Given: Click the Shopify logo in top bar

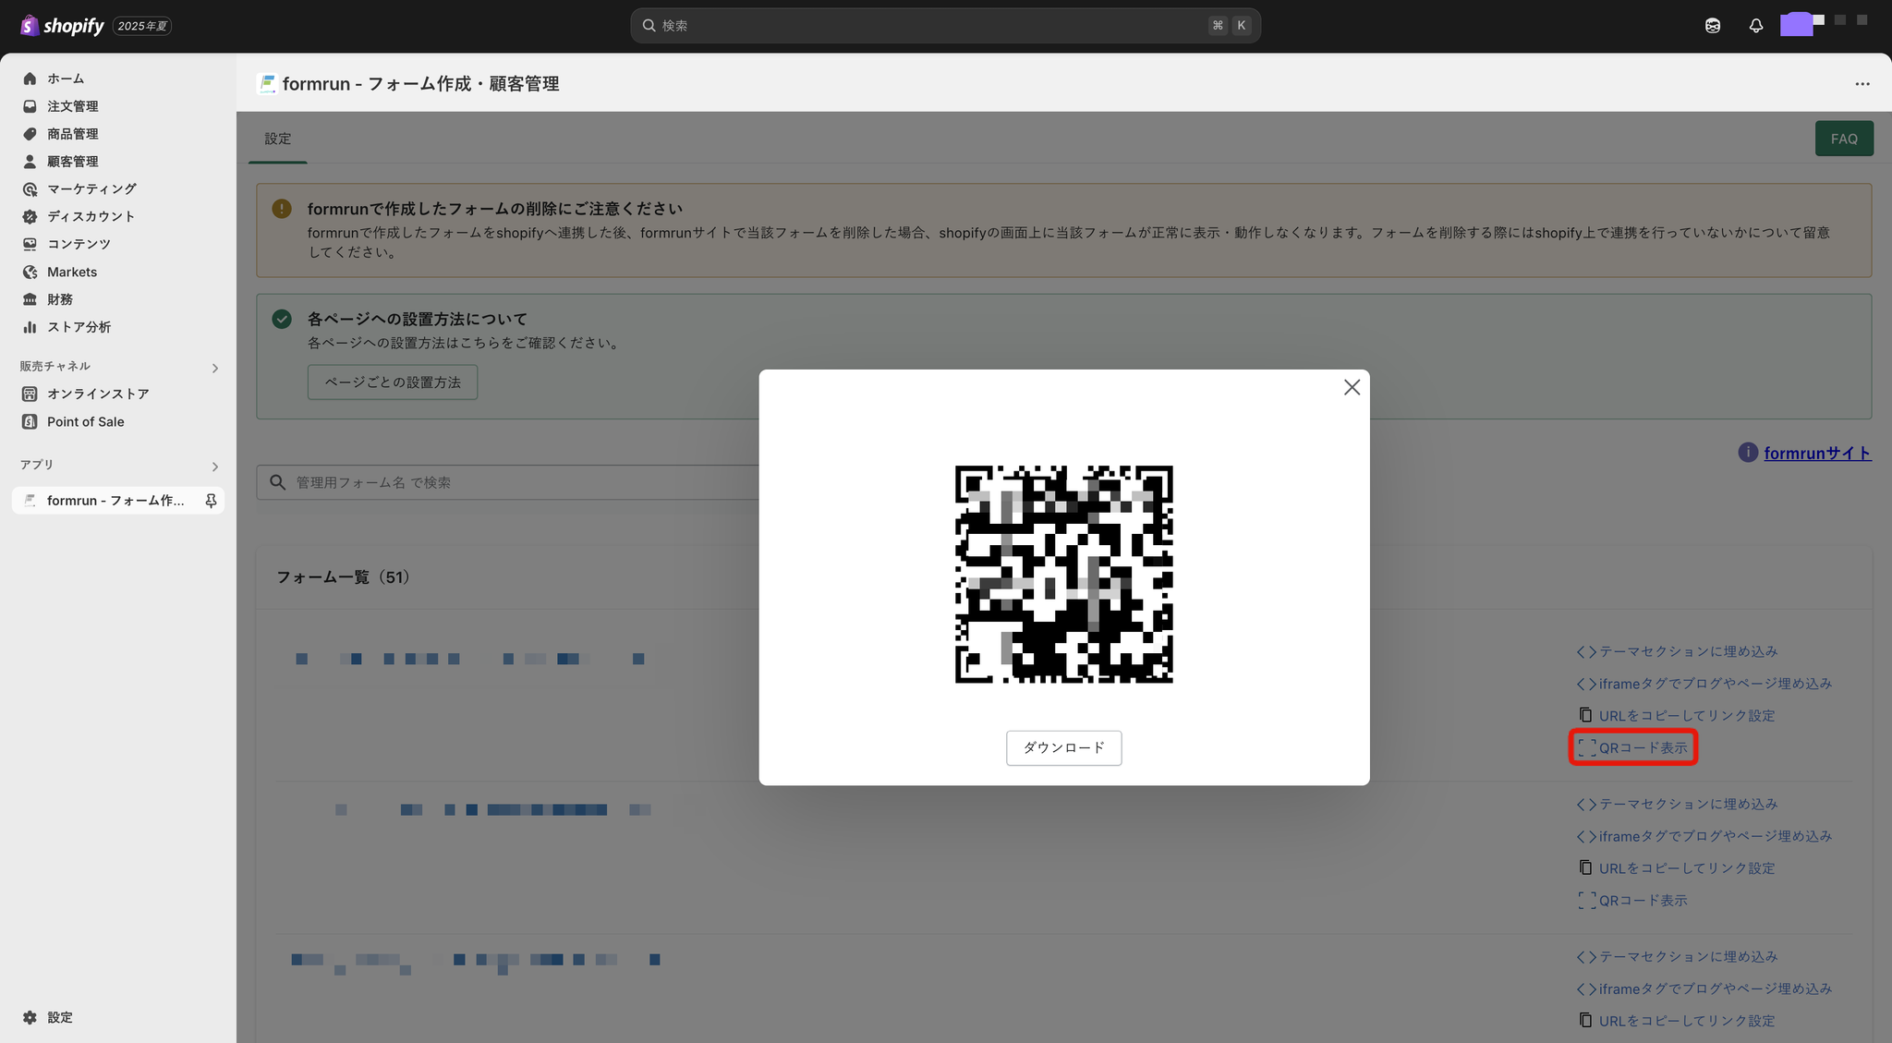Looking at the screenshot, I should point(62,26).
